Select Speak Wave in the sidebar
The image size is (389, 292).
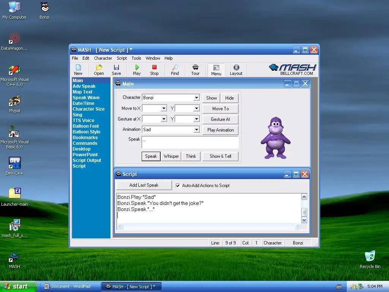coord(86,98)
